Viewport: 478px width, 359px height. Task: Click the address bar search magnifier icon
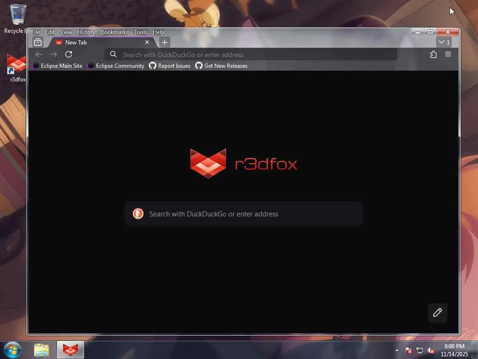point(113,54)
